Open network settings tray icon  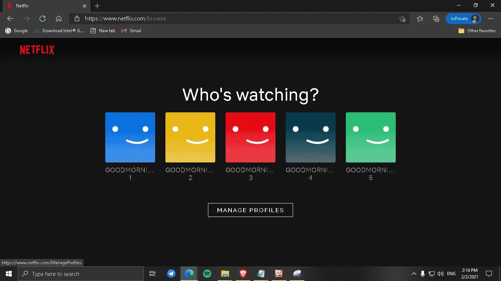click(432, 274)
